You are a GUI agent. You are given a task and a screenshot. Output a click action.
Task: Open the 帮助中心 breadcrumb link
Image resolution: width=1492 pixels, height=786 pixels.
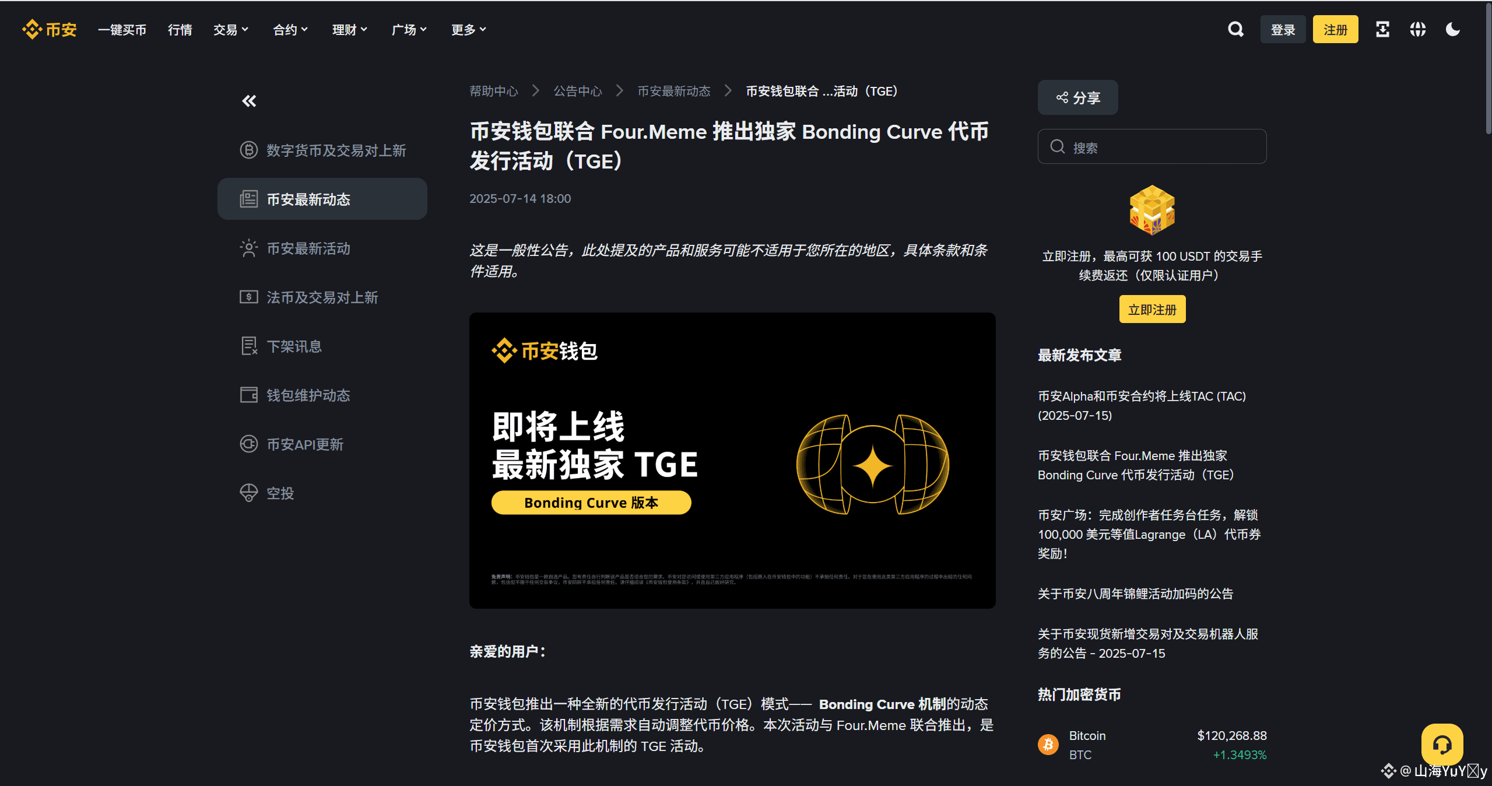point(493,91)
